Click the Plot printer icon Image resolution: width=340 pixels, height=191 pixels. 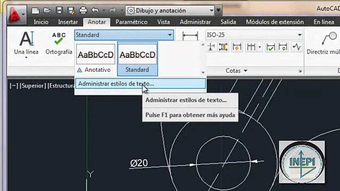[83, 11]
